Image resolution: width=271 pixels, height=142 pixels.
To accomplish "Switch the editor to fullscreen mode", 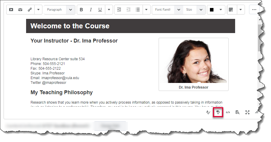I will point(247,112).
